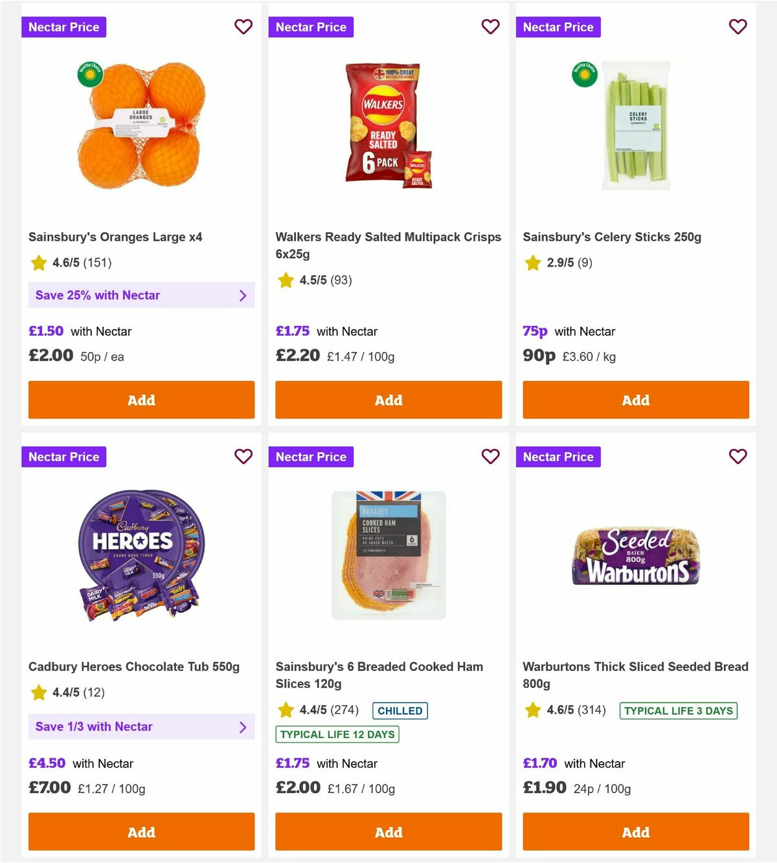
Task: Favourite the Breaded Cooked Ham Slices
Action: (490, 456)
